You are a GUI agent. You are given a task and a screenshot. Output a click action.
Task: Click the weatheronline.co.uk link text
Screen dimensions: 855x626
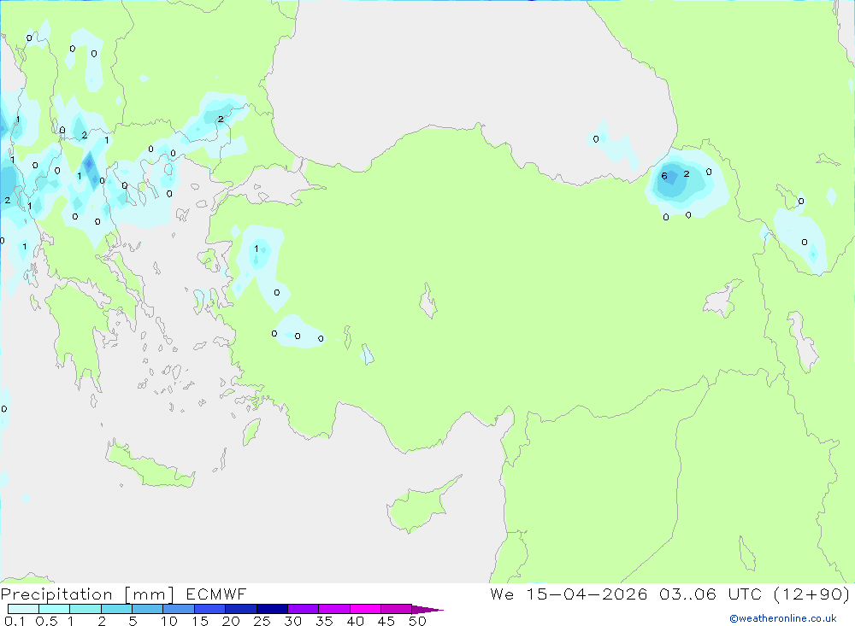(x=783, y=618)
